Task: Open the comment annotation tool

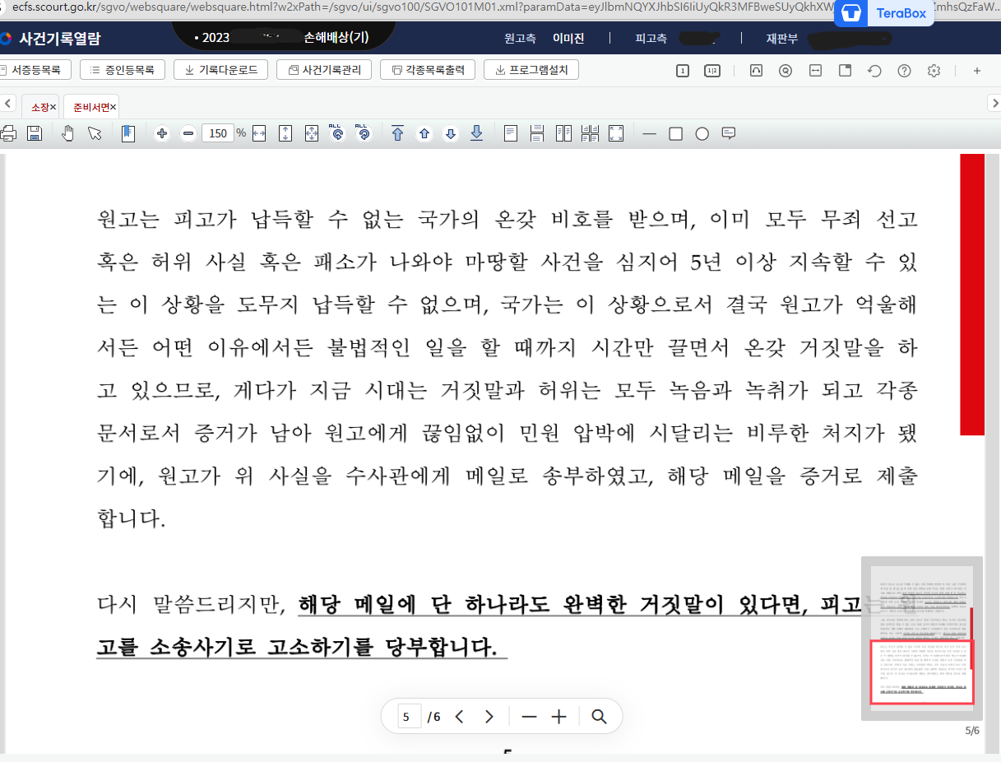Action: coord(728,132)
